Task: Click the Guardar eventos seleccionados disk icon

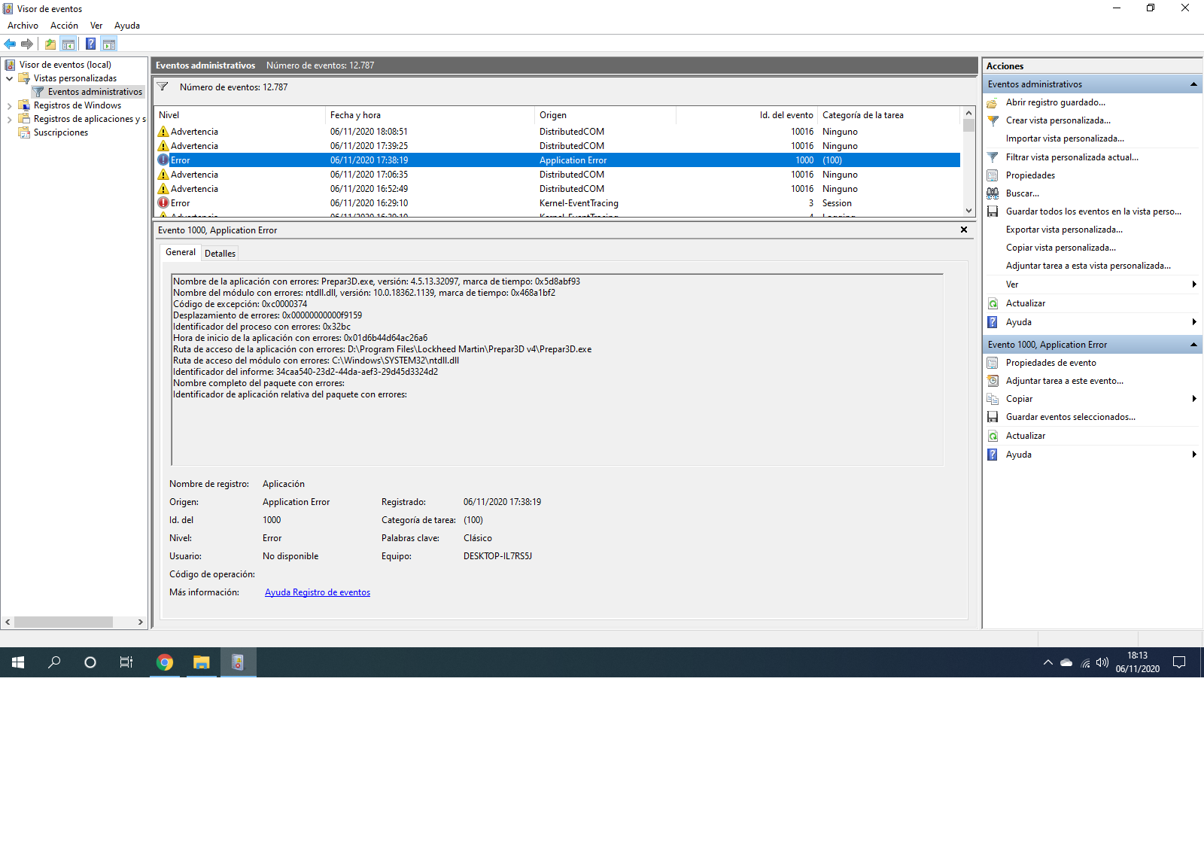Action: (993, 417)
